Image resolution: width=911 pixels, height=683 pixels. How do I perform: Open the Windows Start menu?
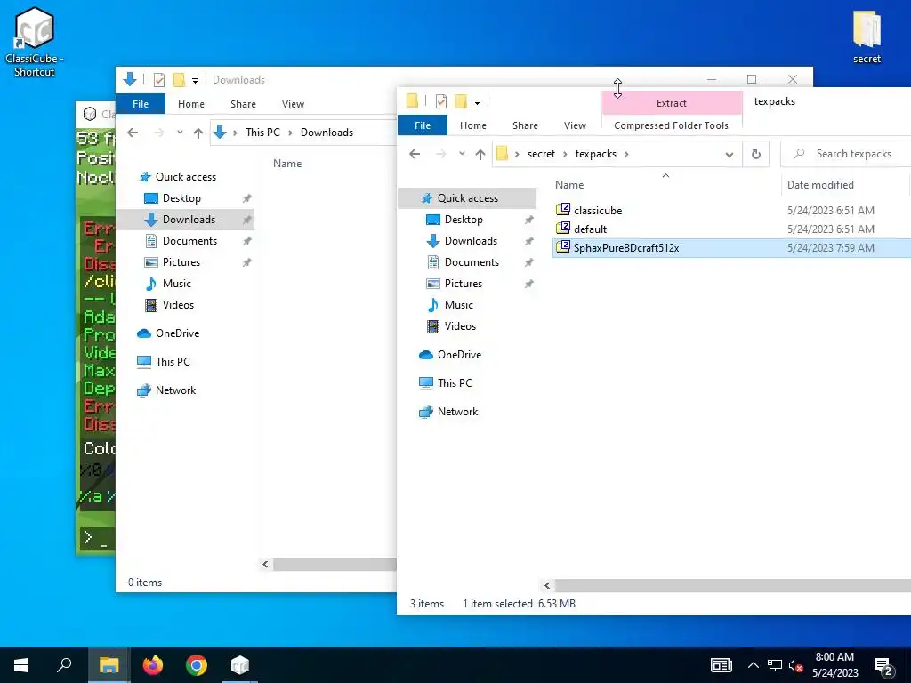[21, 665]
